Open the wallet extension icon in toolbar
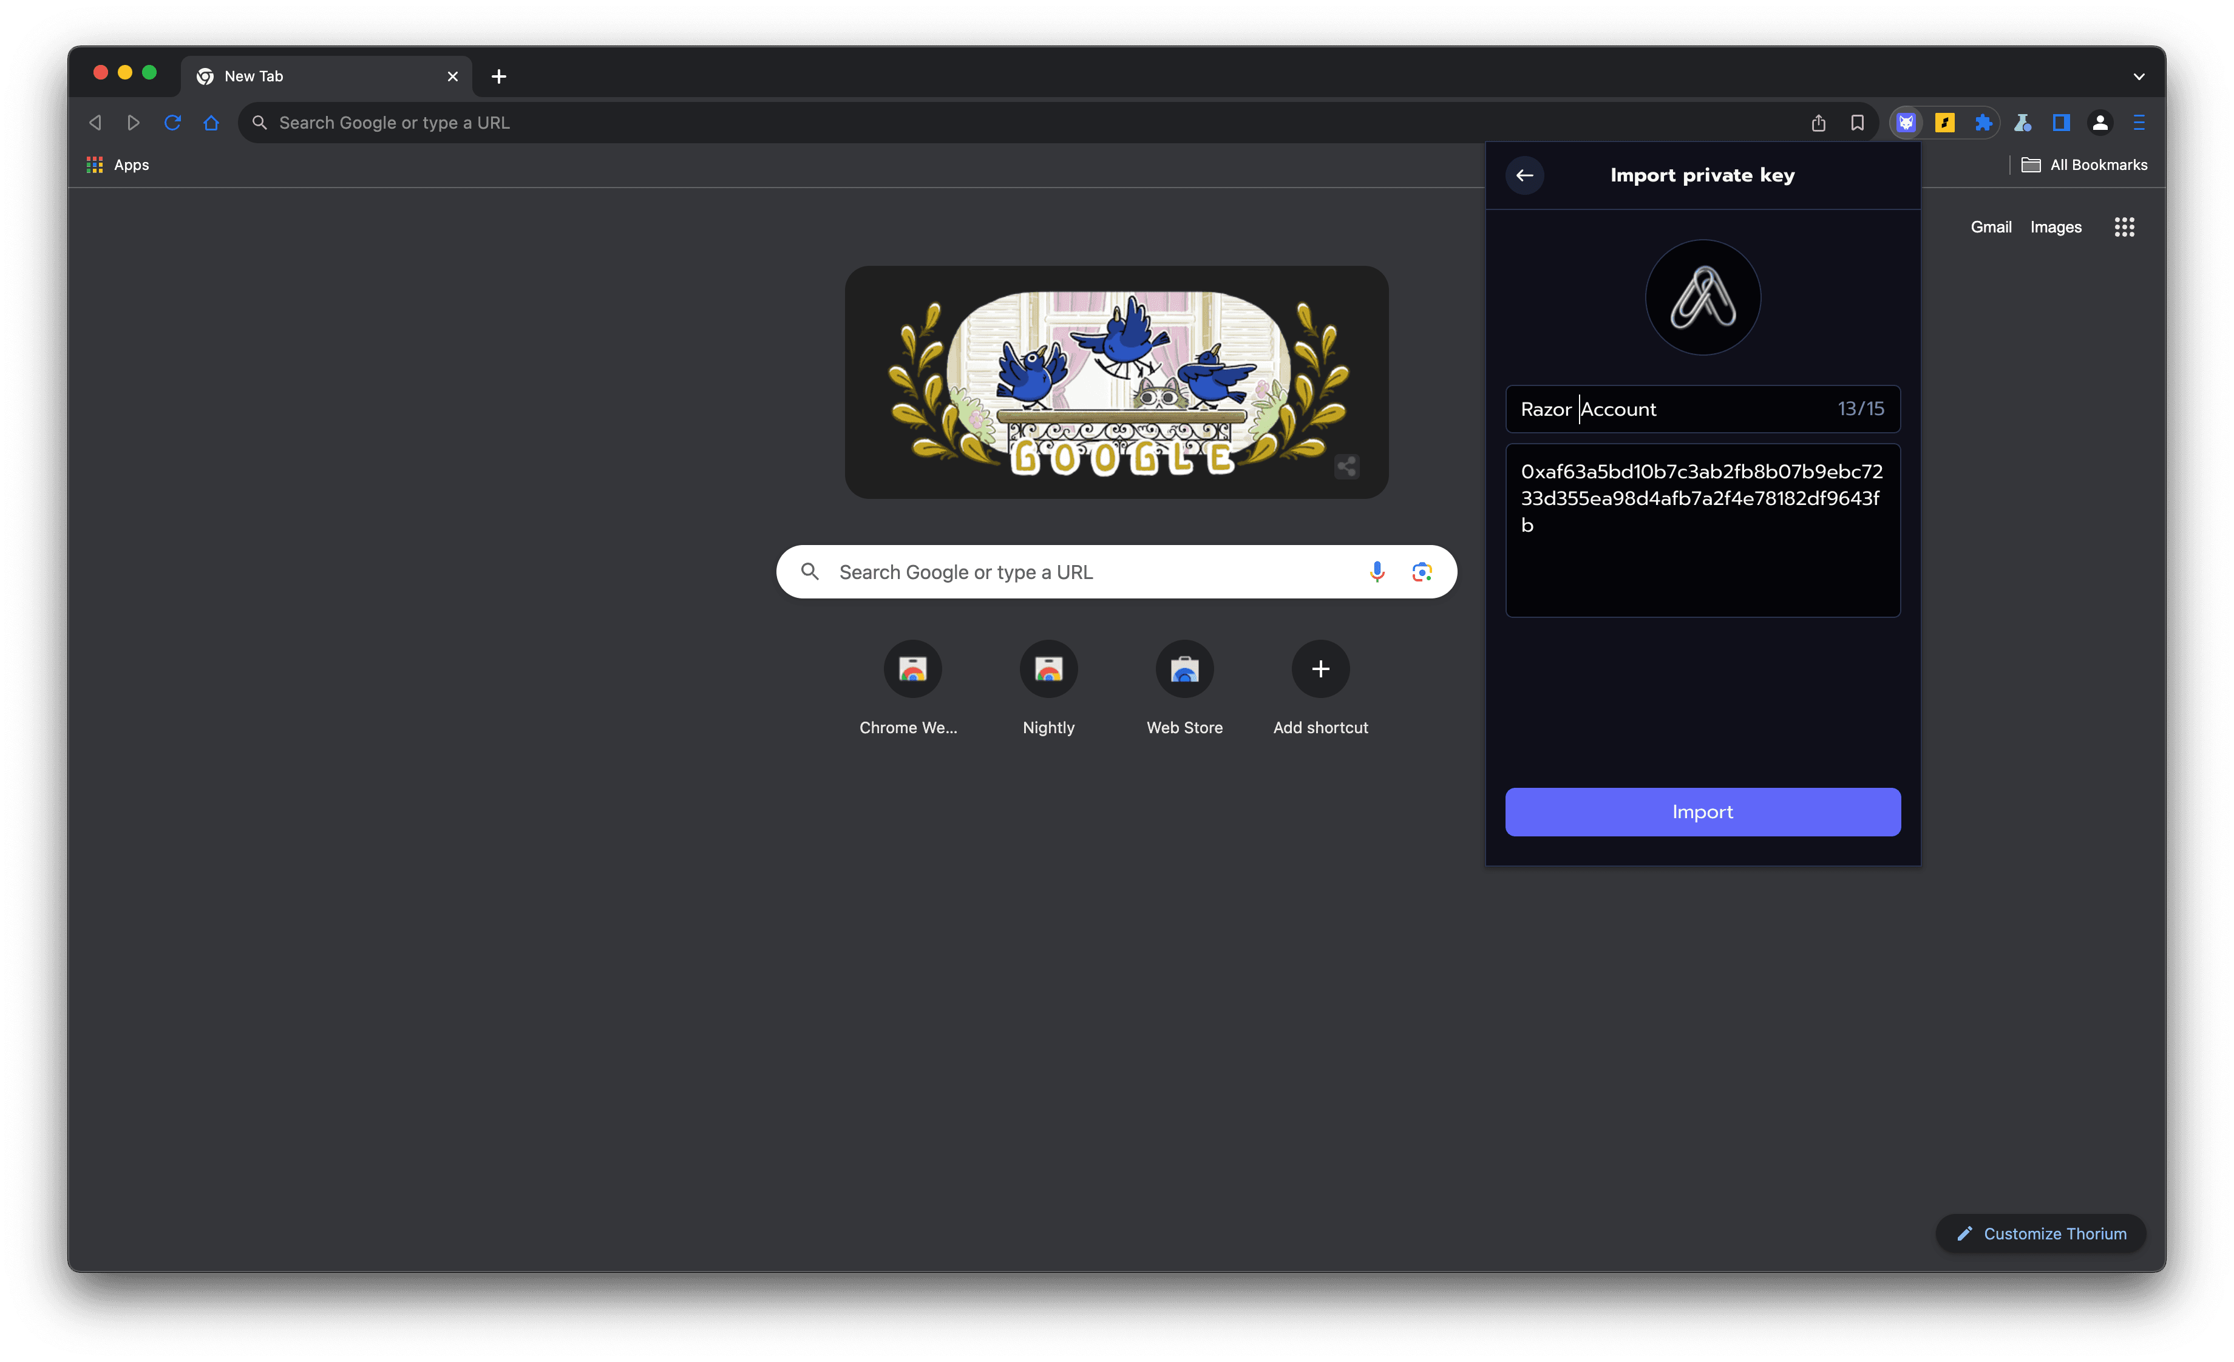 pyautogui.click(x=1906, y=123)
